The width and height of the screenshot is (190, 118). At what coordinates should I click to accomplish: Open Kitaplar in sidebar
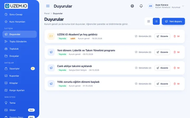[x=20, y=83]
